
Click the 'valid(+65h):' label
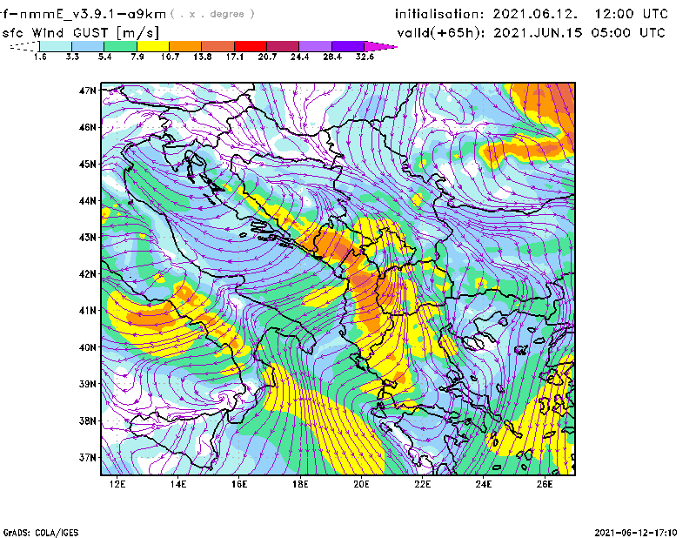[x=442, y=33]
